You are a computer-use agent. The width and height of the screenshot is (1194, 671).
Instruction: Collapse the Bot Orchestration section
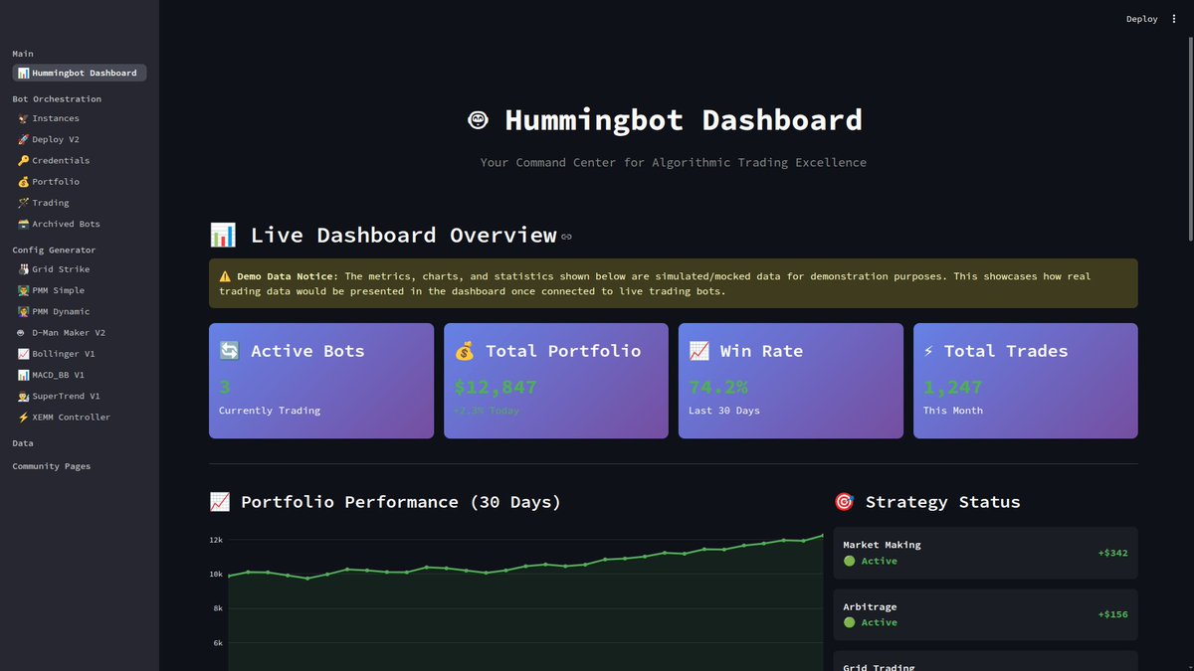point(57,99)
